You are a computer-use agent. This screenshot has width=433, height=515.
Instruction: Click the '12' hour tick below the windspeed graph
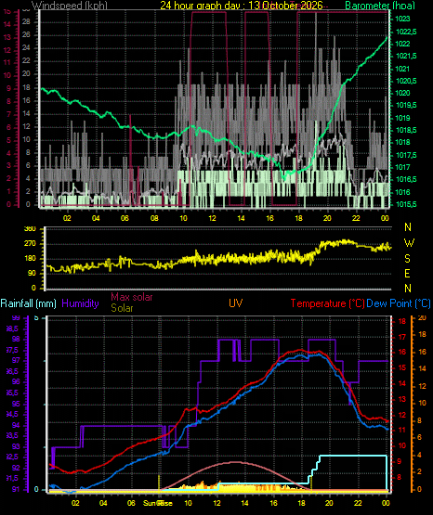pyautogui.click(x=212, y=218)
